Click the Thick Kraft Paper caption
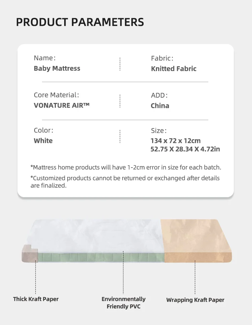The height and width of the screenshot is (325, 252). click(x=36, y=299)
